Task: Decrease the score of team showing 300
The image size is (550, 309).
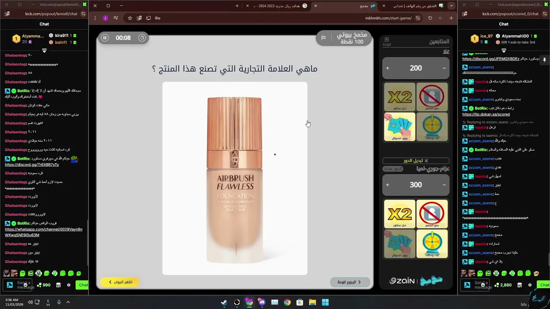Action: click(x=444, y=185)
